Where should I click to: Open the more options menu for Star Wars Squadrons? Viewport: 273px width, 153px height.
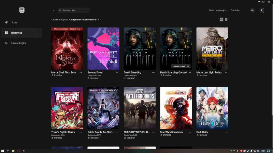tap(190, 132)
